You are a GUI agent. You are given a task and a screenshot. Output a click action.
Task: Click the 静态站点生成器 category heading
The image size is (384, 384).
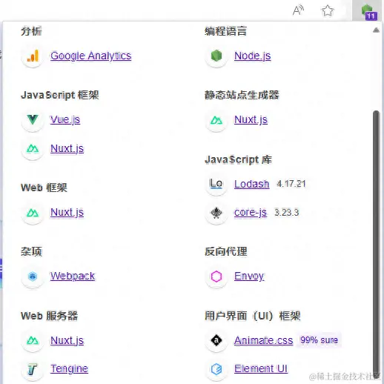[242, 95]
